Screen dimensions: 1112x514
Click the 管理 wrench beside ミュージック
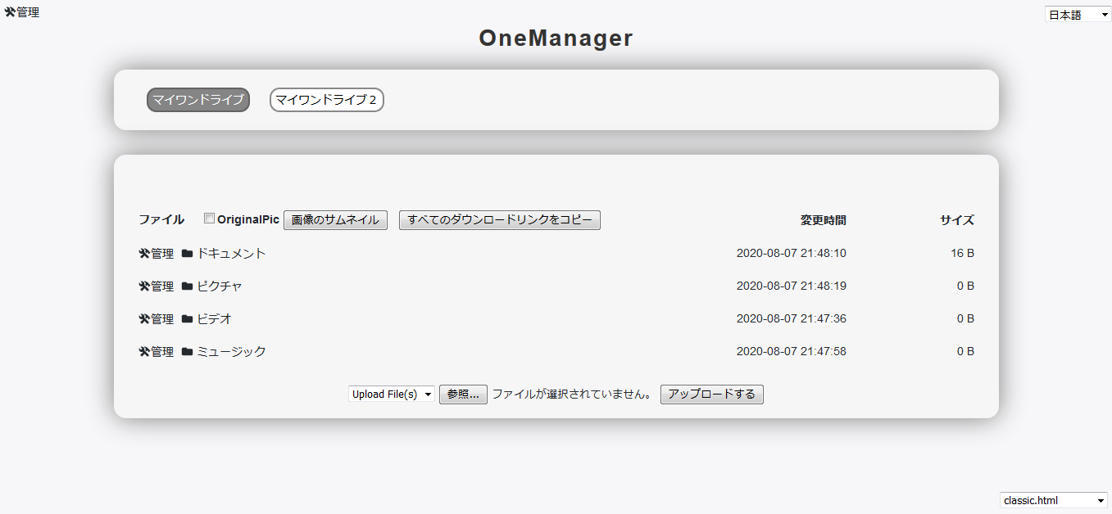coord(157,352)
